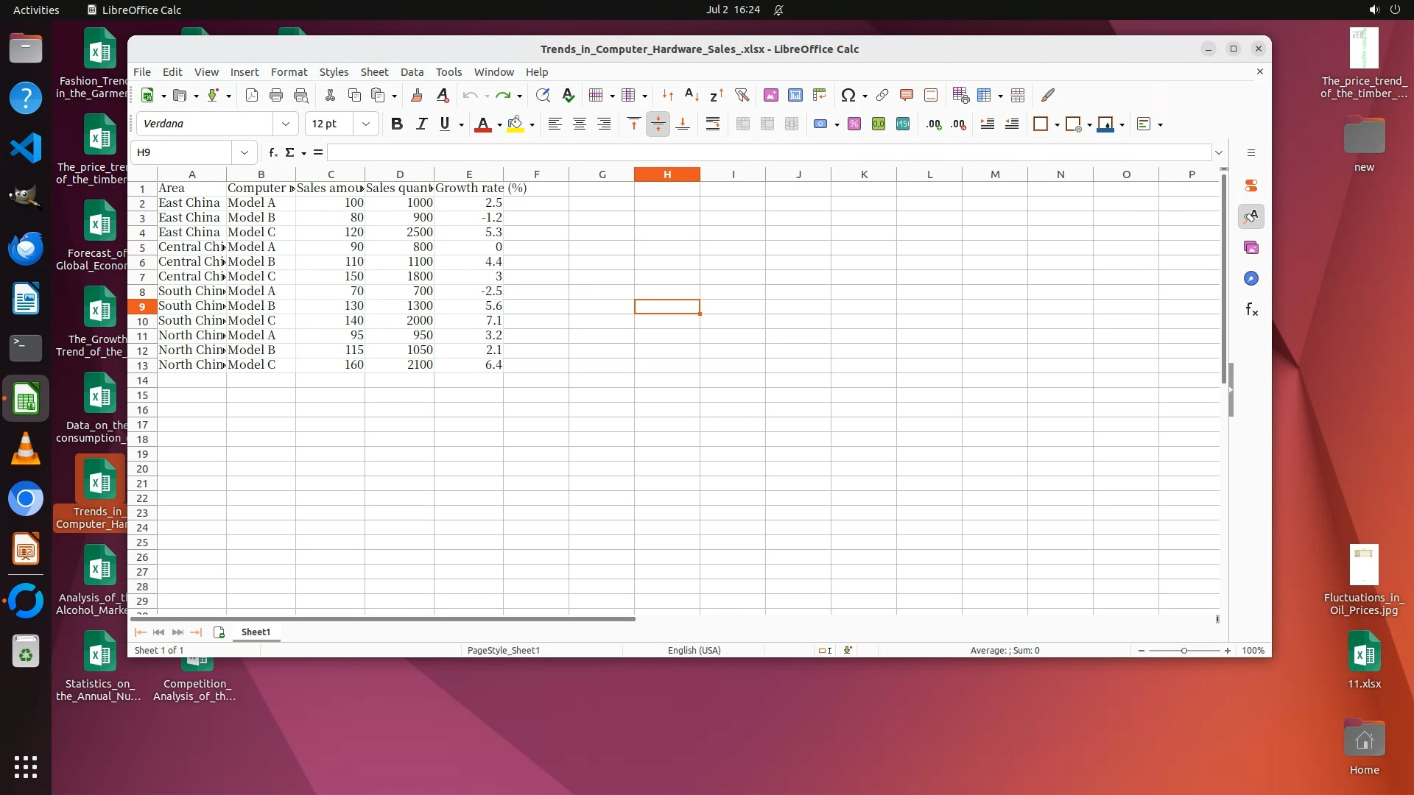Open the Function Wizard next to the formula bar
Image resolution: width=1414 pixels, height=795 pixels.
pos(272,152)
